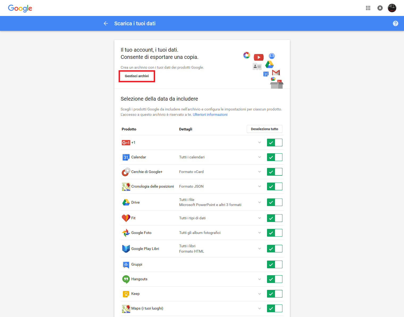
Task: Click the Cerchie di Google+ icon
Action: tap(126, 172)
